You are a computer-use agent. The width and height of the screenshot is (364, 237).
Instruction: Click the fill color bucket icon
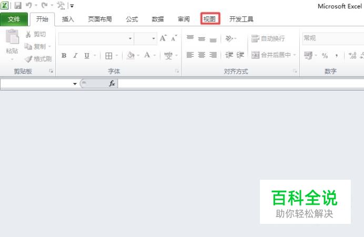pyautogui.click(x=130, y=55)
